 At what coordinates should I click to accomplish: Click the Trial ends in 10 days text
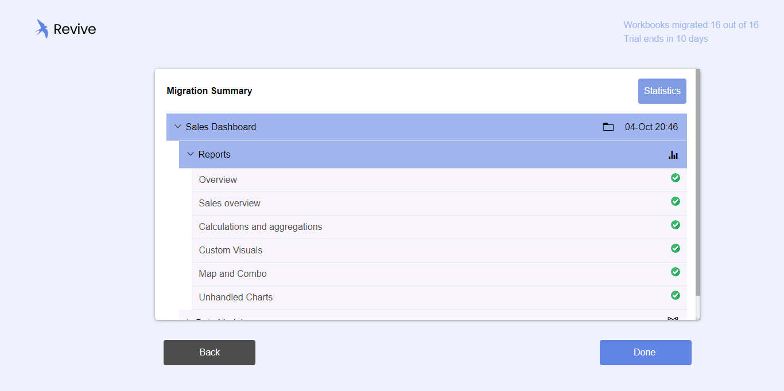[666, 39]
